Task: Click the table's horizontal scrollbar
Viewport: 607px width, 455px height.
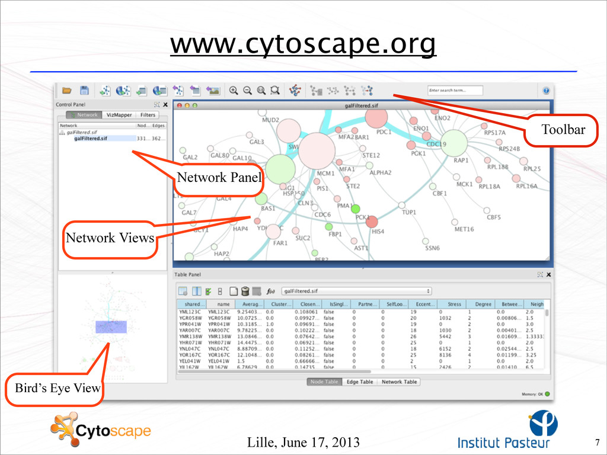Action: pyautogui.click(x=274, y=372)
